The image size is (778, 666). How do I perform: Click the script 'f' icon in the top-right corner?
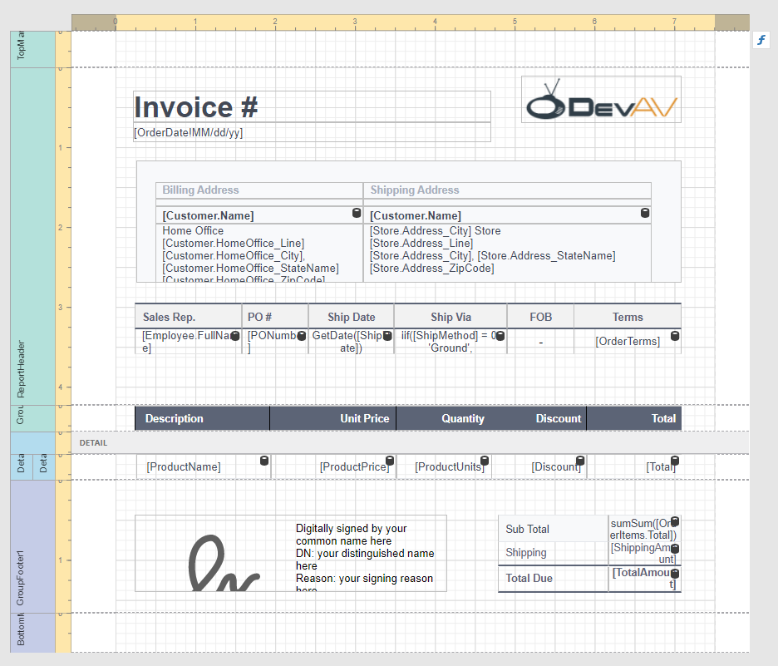tap(761, 39)
